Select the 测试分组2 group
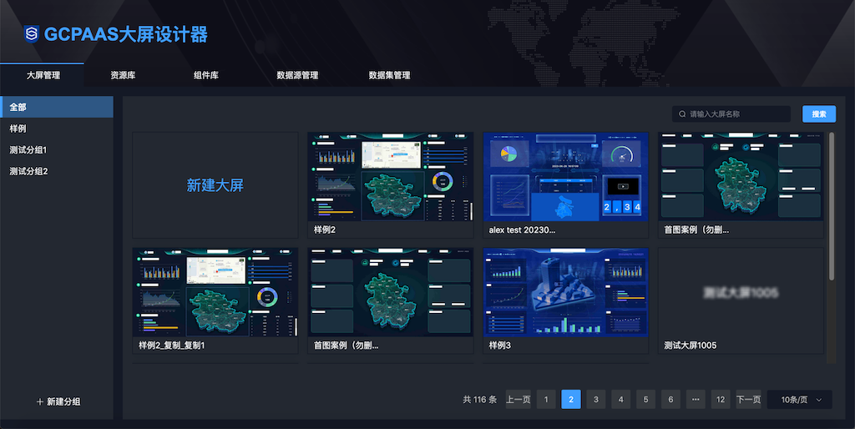This screenshot has width=855, height=429. 57,171
